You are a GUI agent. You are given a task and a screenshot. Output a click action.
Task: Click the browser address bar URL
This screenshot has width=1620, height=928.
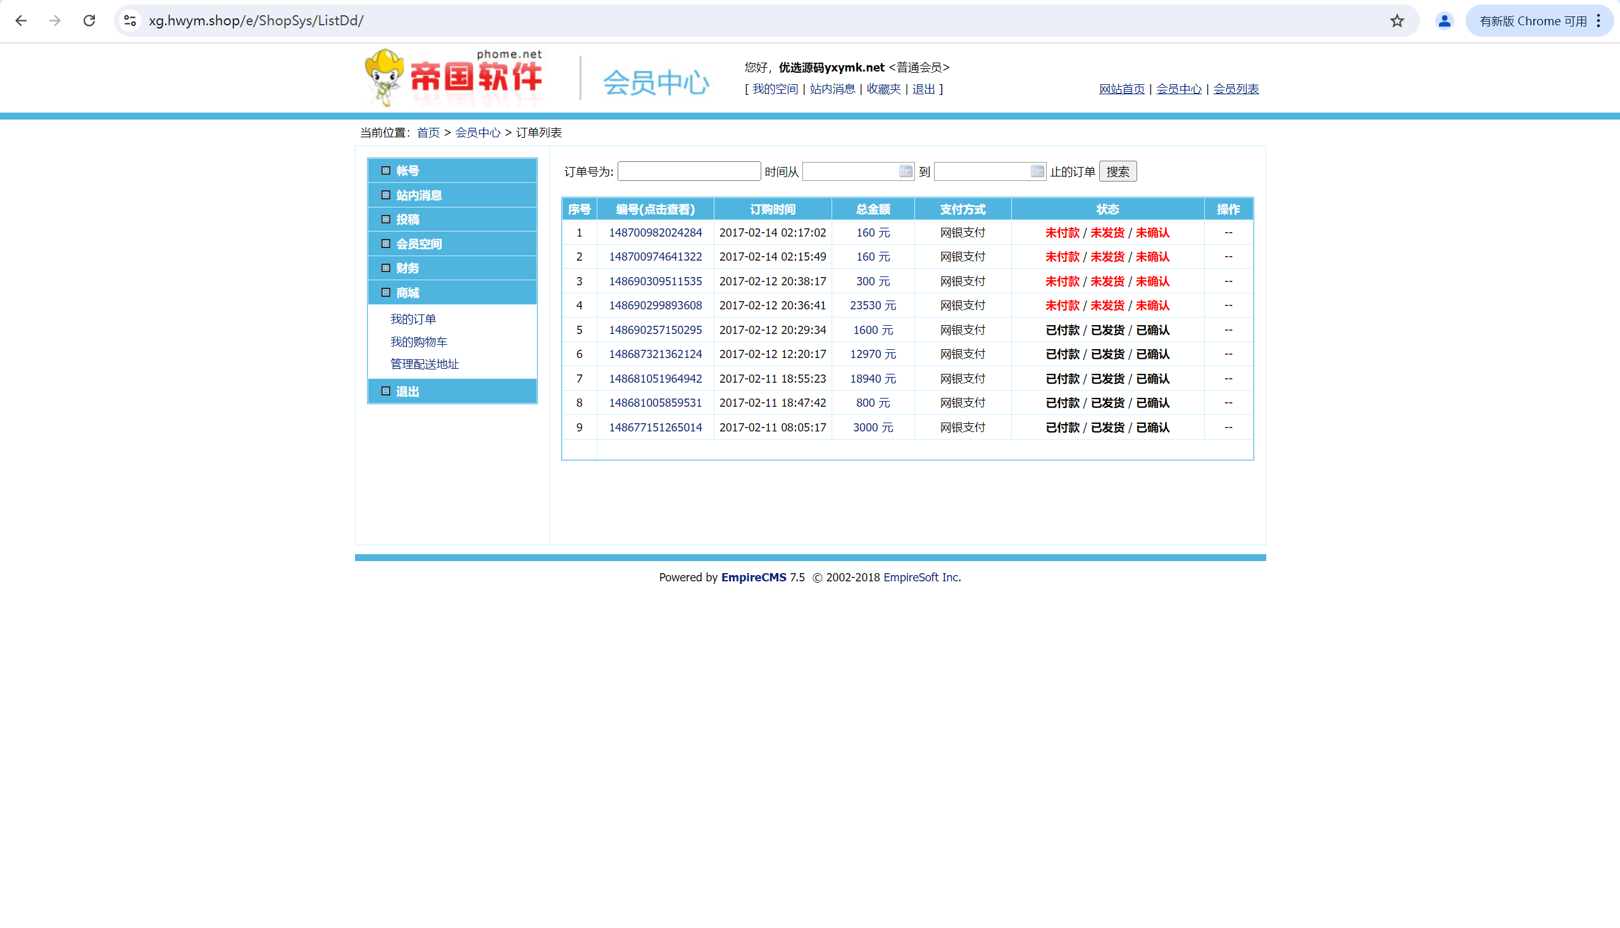(x=256, y=20)
